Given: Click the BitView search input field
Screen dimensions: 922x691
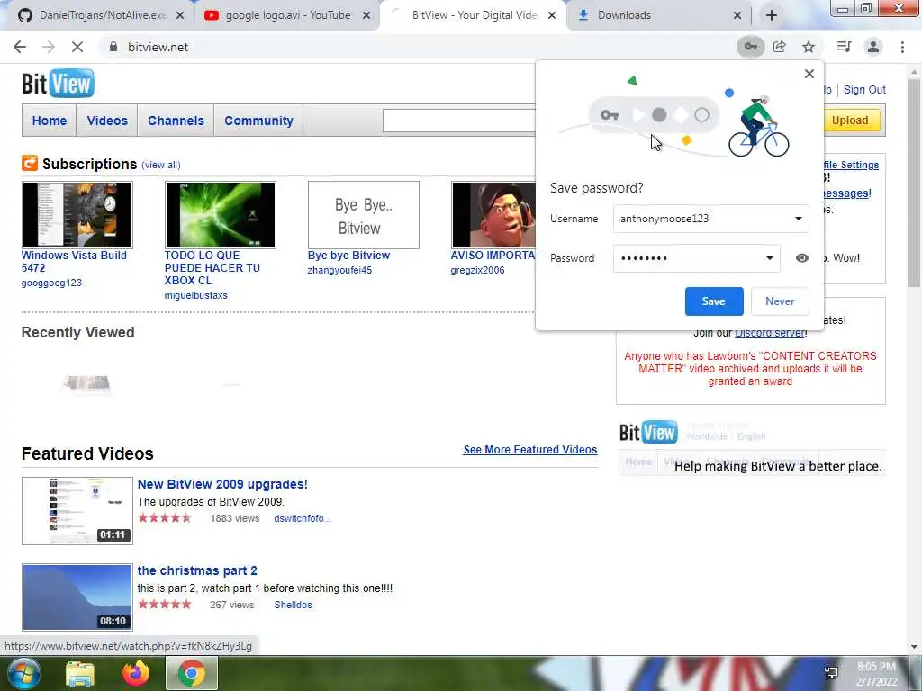Looking at the screenshot, I should [x=459, y=121].
